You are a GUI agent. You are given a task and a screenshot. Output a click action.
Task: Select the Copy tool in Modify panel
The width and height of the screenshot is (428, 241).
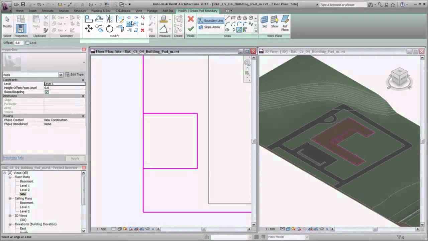click(x=99, y=29)
